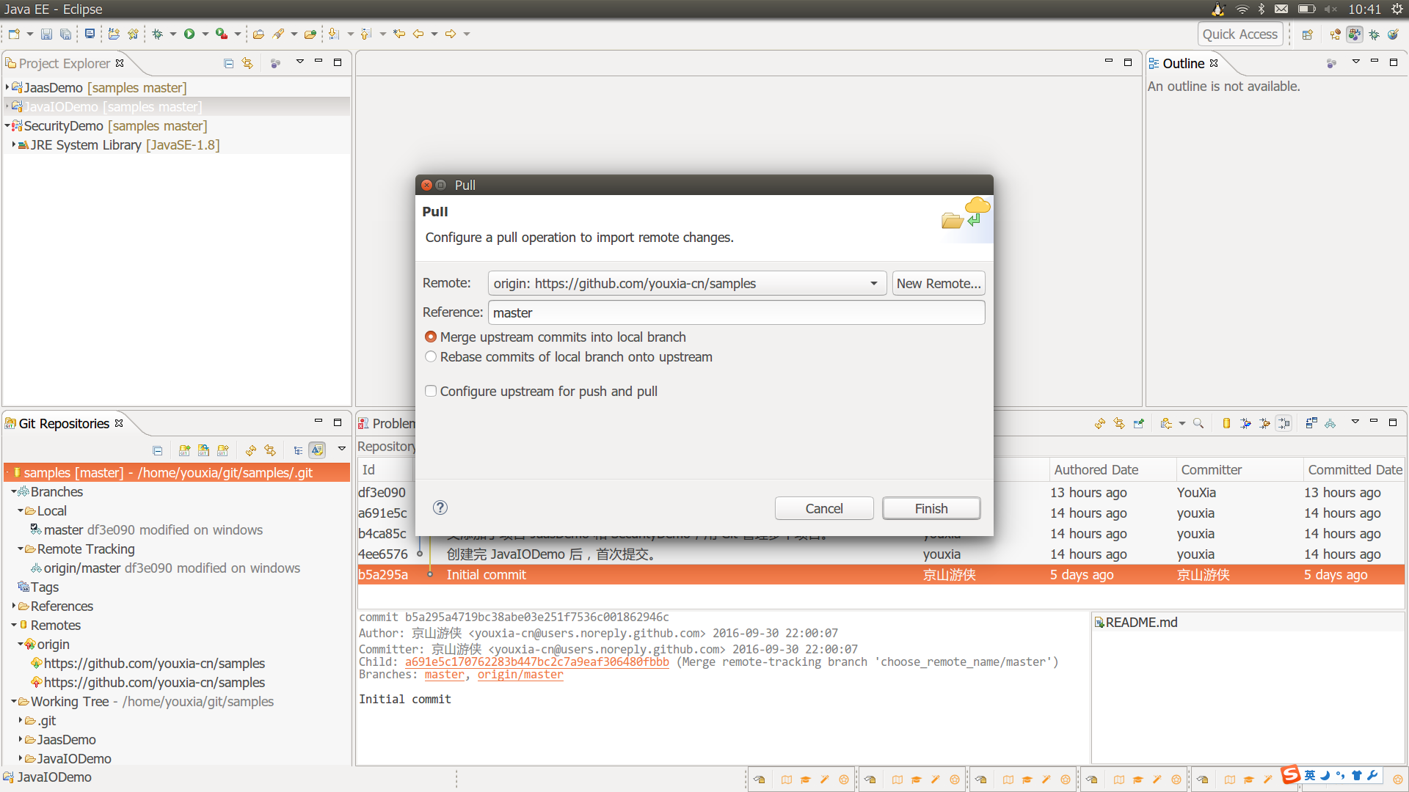Click the Back navigation arrow icon
Image resolution: width=1409 pixels, height=792 pixels.
pyautogui.click(x=418, y=34)
